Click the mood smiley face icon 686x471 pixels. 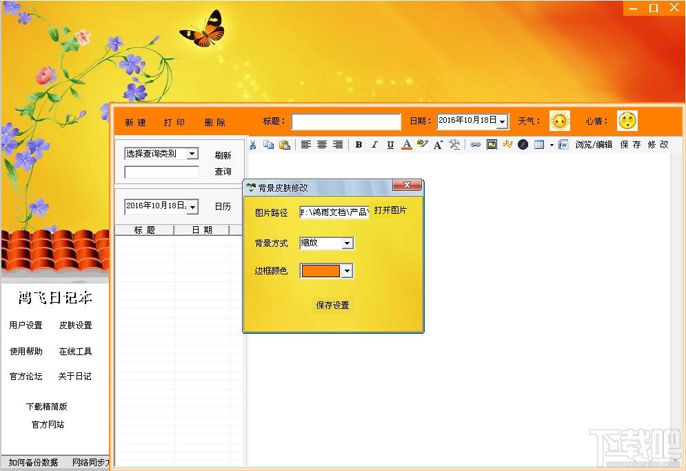coord(627,121)
